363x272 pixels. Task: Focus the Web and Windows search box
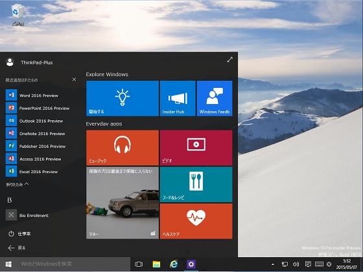tap(74, 264)
